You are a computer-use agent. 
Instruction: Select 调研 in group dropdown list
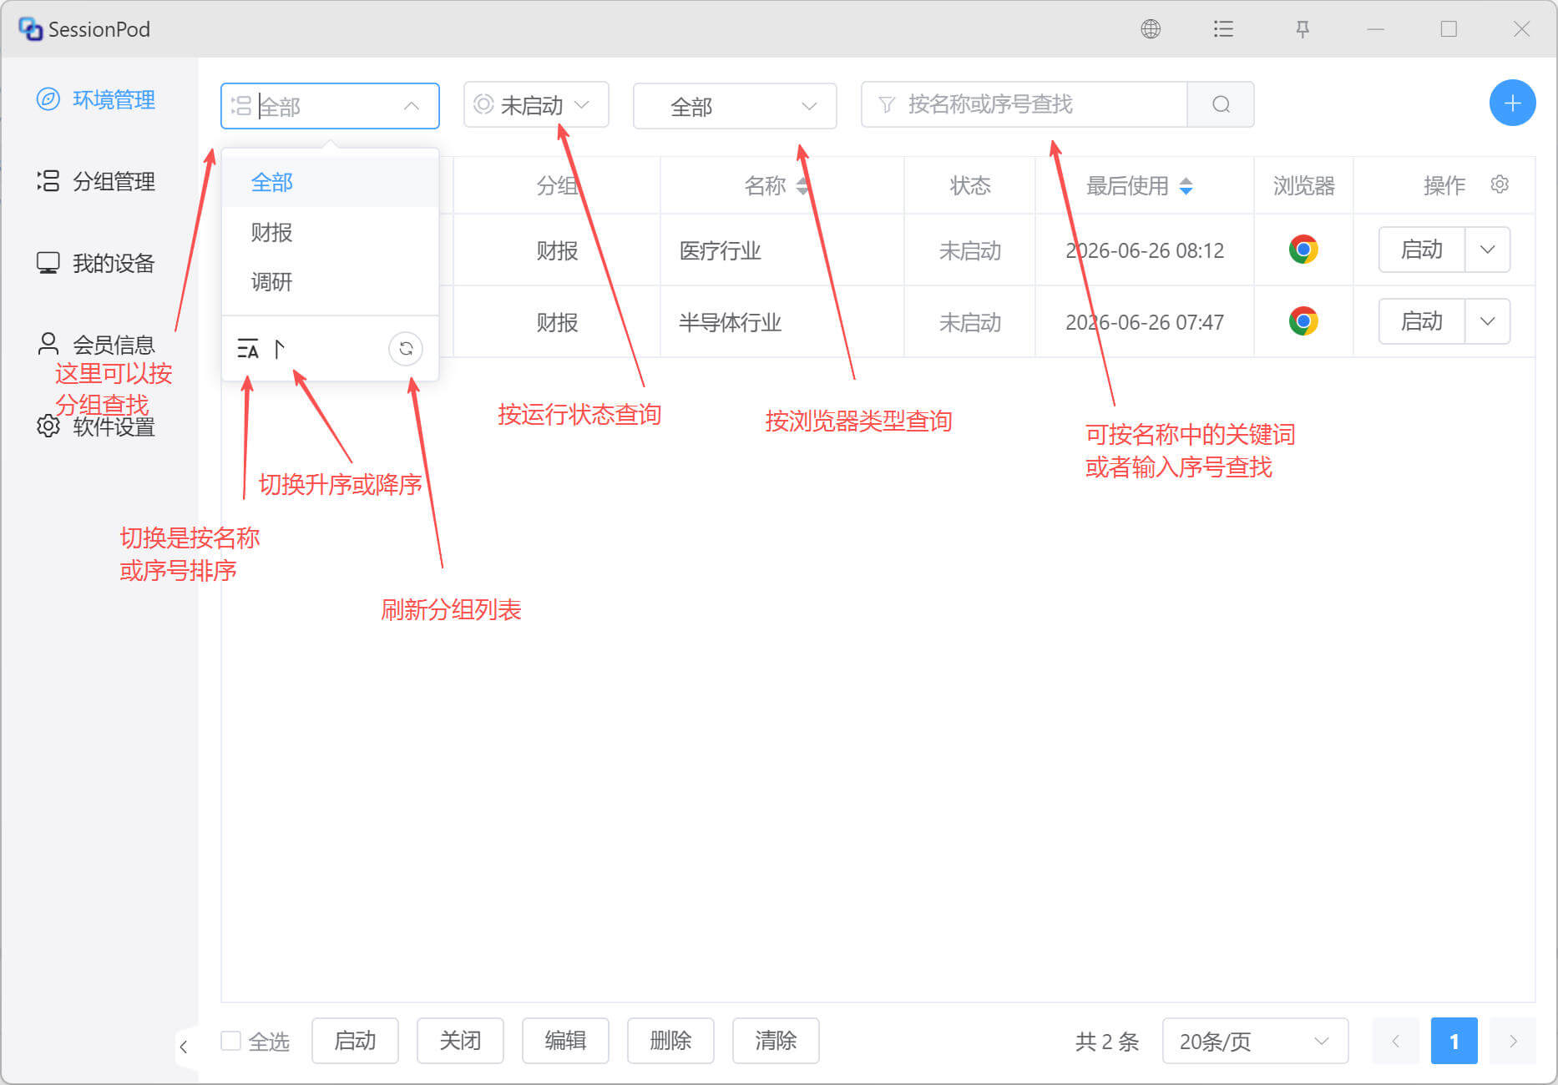(330, 282)
